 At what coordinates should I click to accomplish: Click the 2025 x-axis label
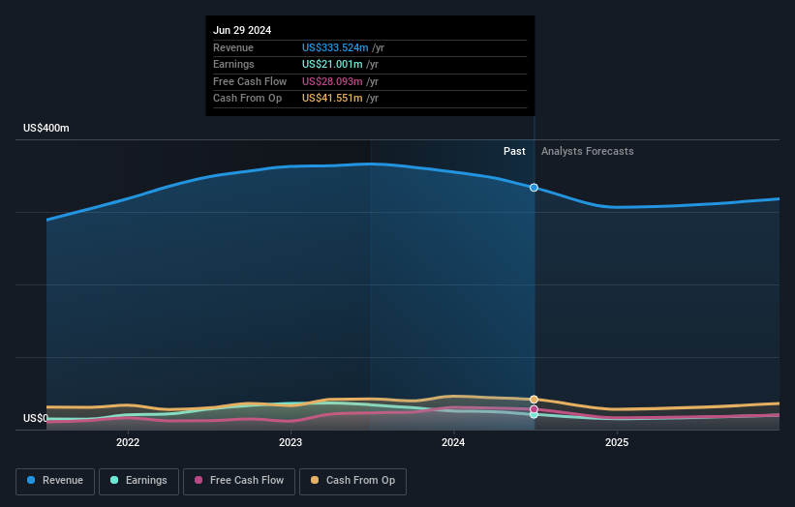tap(617, 443)
